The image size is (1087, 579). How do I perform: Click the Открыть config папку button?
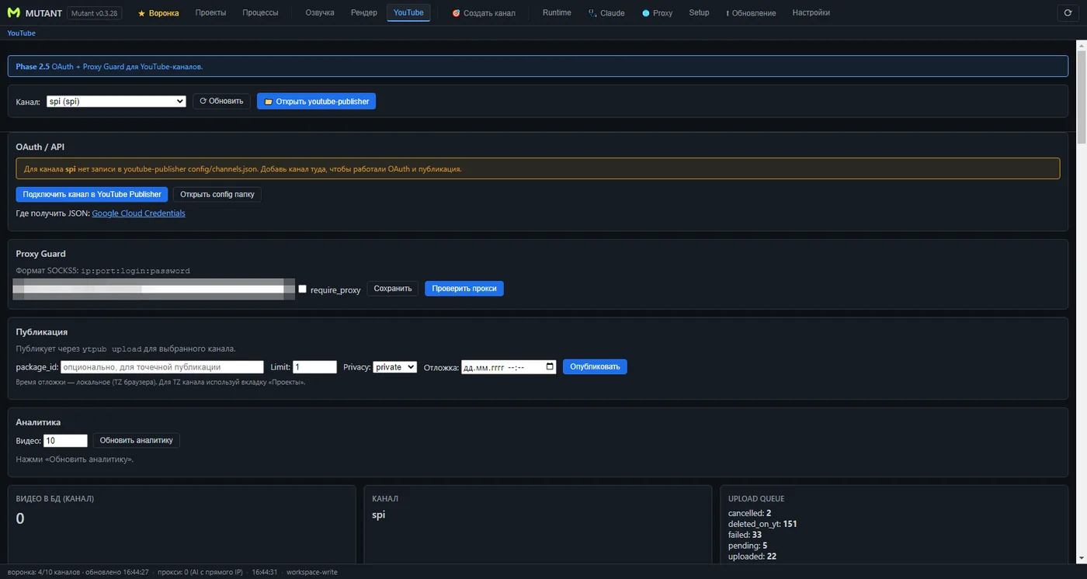[x=217, y=194]
